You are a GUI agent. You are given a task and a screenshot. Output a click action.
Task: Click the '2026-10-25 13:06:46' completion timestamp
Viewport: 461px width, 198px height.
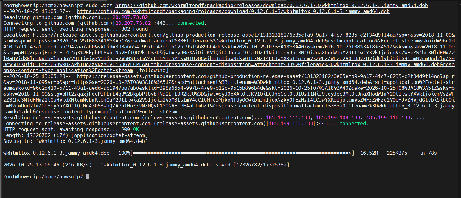(31, 165)
